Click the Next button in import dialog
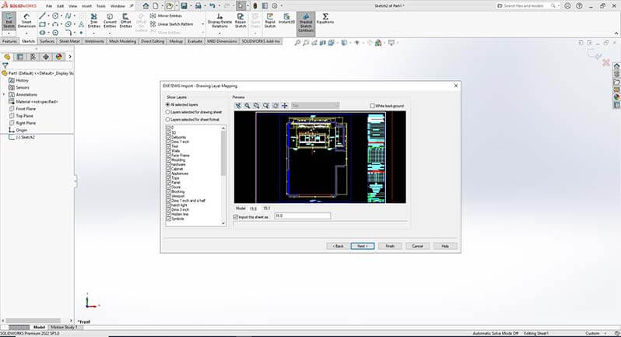The width and height of the screenshot is (621, 337). tap(363, 246)
